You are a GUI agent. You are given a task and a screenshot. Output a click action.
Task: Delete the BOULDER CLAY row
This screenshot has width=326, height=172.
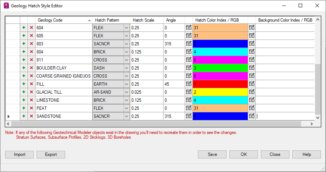click(31, 68)
